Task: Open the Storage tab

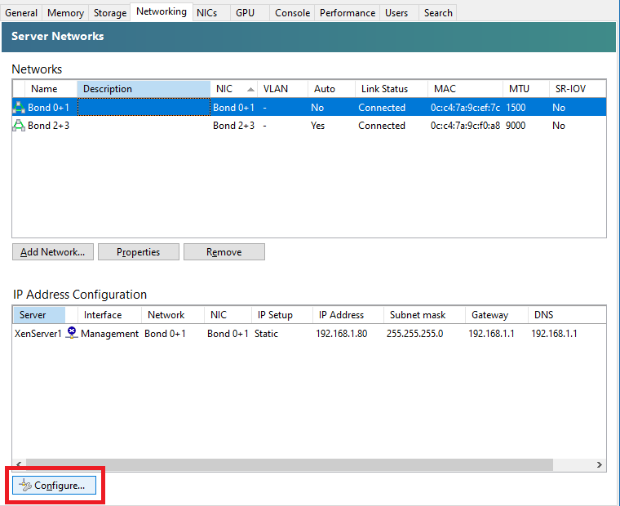Action: click(x=109, y=13)
